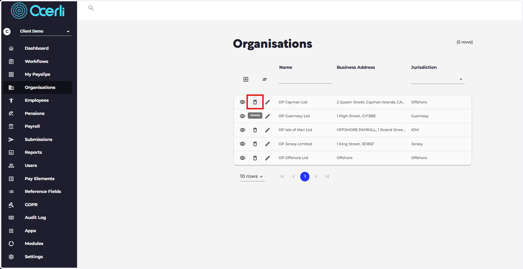Jump to last page arrow
Viewport: 523px width, 269px height.
(x=327, y=176)
